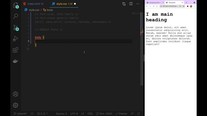Click the Chrome home button
207x116 pixels.
tap(157, 6)
